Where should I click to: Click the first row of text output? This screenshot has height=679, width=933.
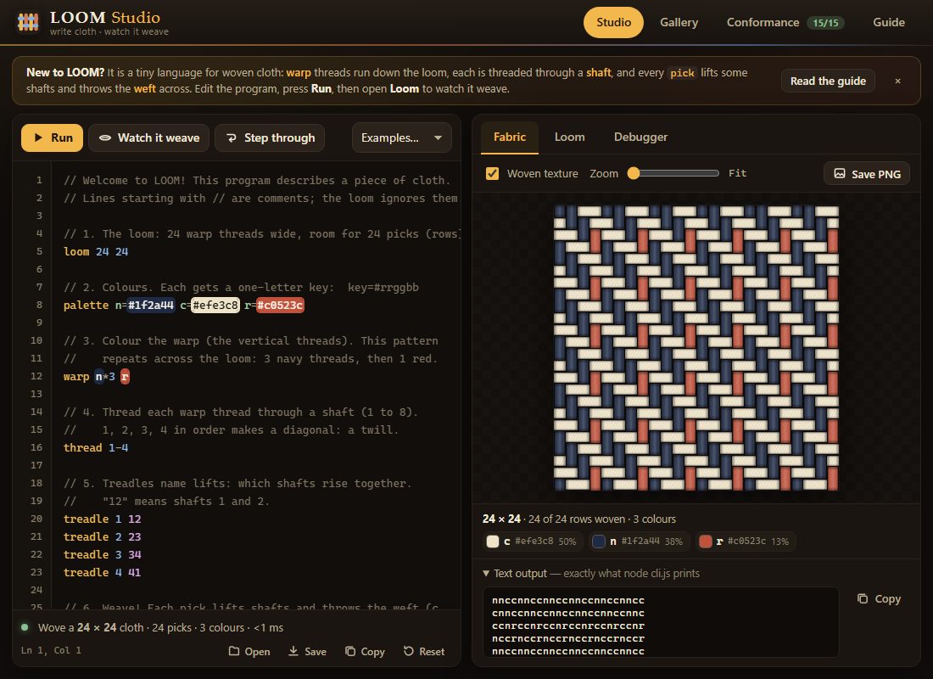tap(568, 600)
